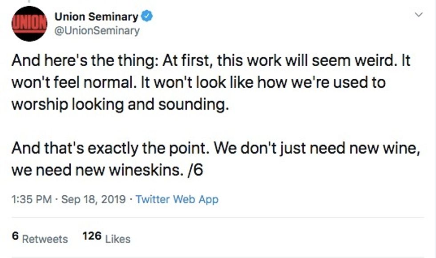436x258 pixels.
Task: Click the 1:35 PM timestamp
Action: coord(32,199)
